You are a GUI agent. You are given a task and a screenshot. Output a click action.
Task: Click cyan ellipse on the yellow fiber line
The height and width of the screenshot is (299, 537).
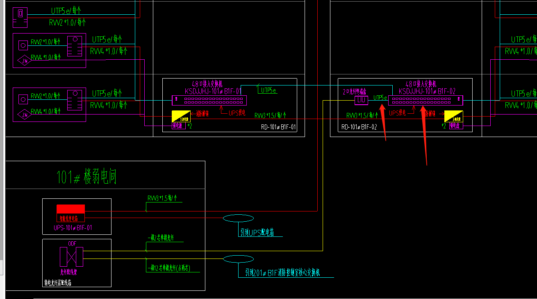coord(238,259)
